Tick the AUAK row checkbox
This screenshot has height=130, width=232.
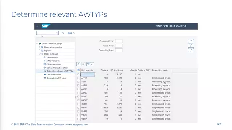78,93
